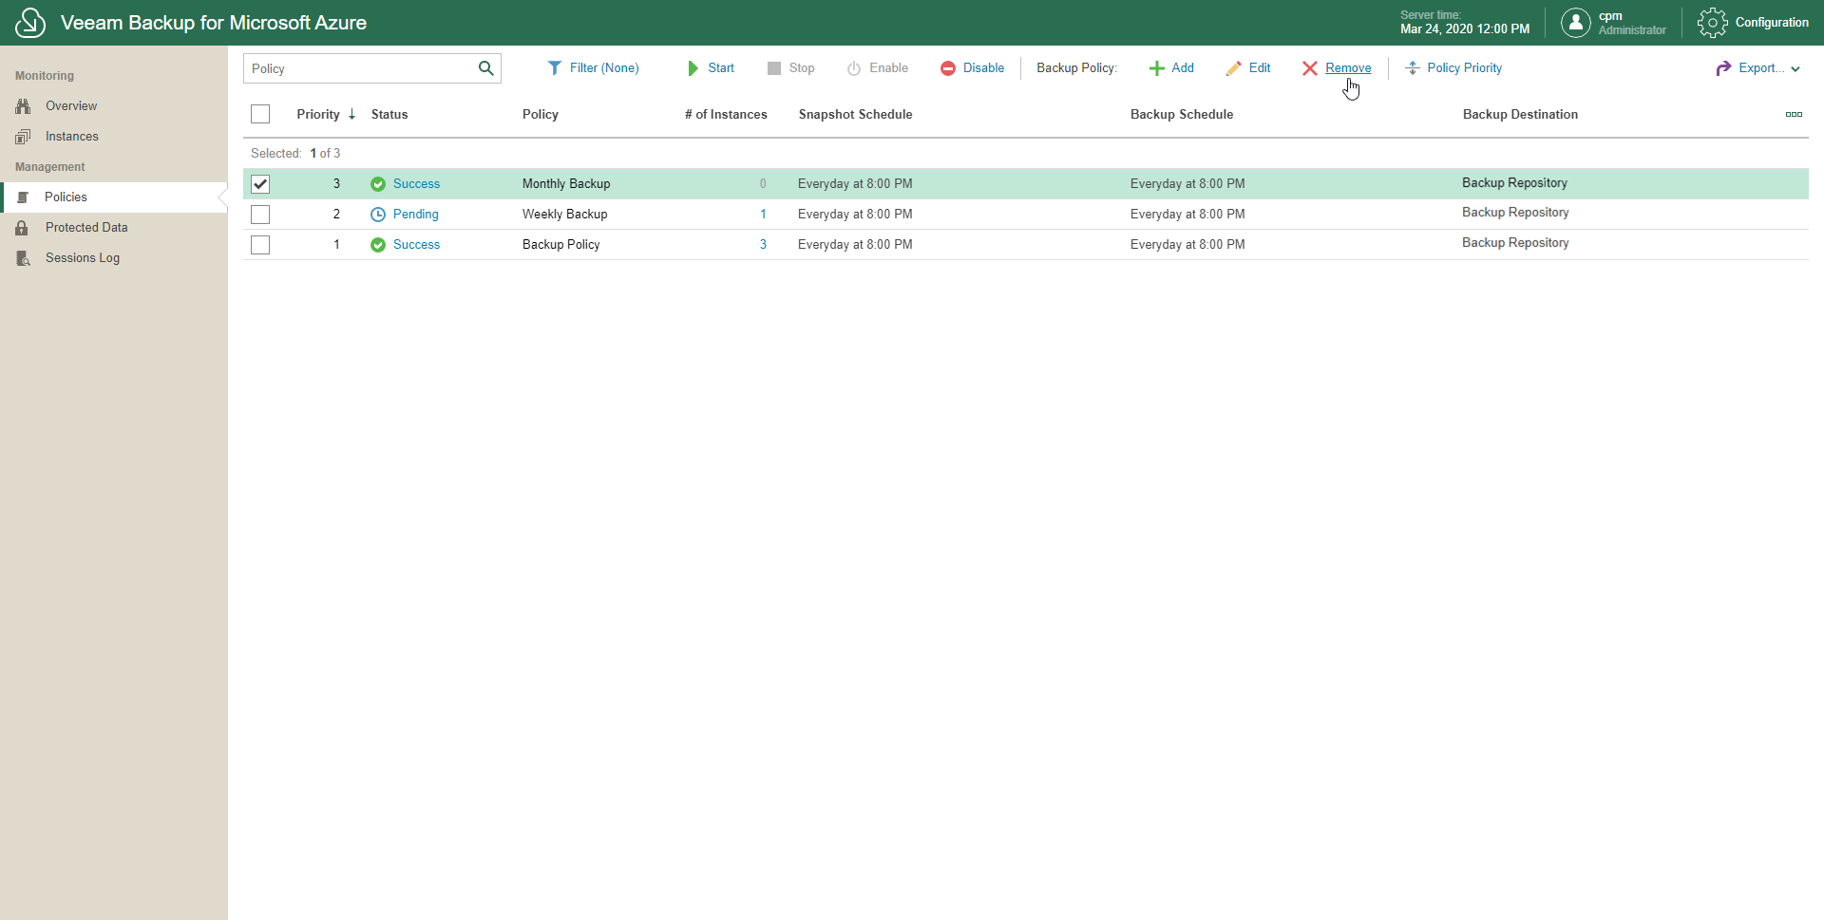Click the Policy Priority arrows icon

click(1413, 68)
